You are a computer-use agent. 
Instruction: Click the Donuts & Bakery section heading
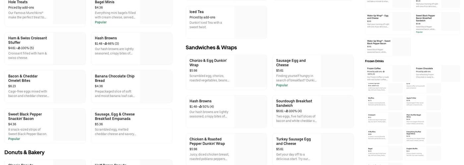[x=24, y=152]
